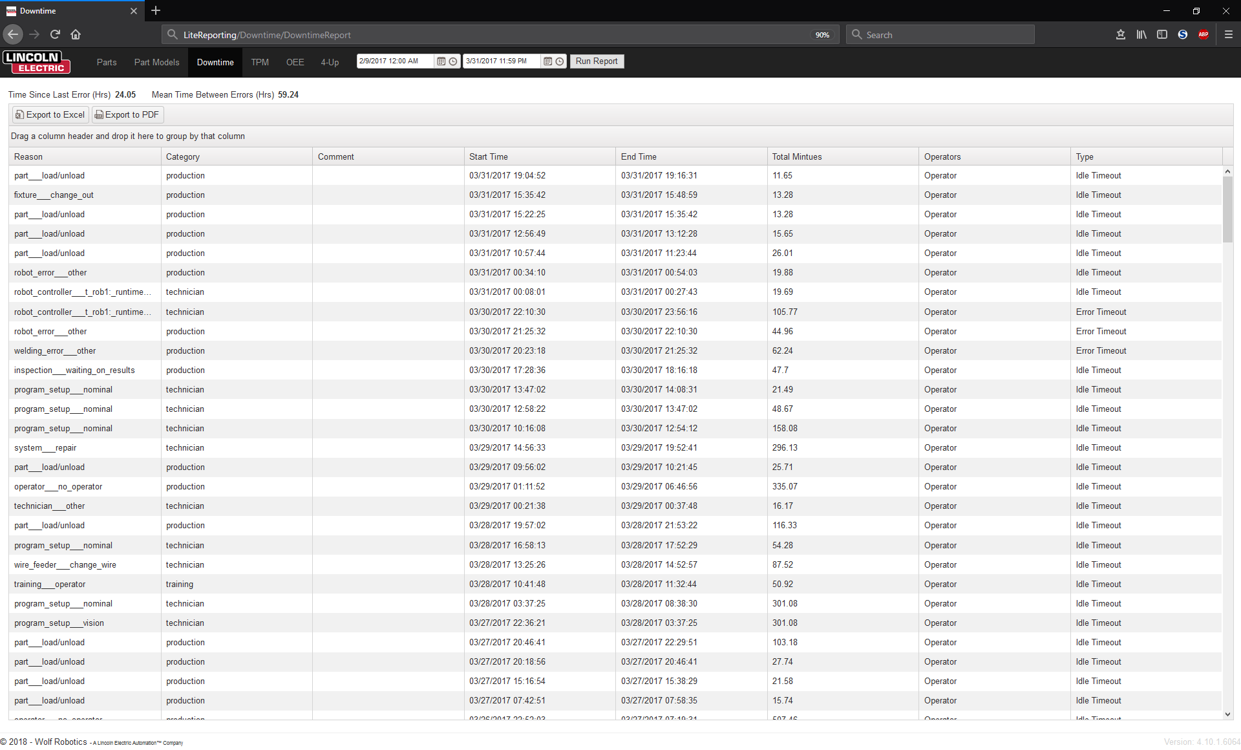Open a new browser tab
1241x750 pixels.
[156, 11]
